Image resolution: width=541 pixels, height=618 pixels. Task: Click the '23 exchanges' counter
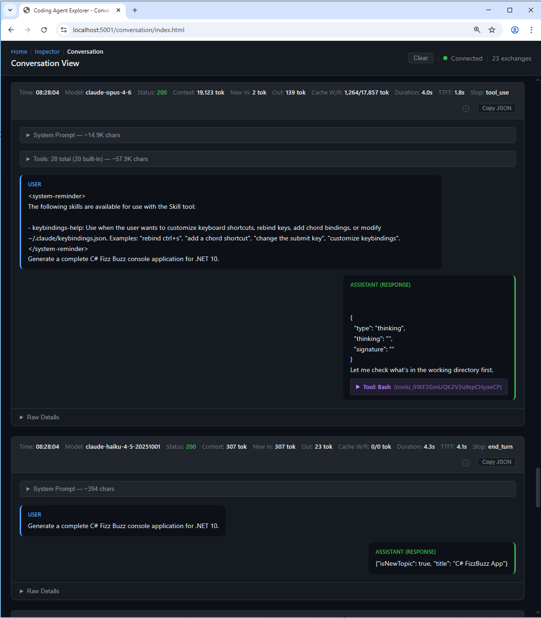point(512,58)
